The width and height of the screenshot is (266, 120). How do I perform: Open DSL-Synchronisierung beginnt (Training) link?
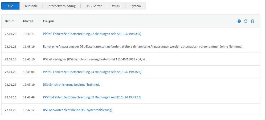coord(71,85)
